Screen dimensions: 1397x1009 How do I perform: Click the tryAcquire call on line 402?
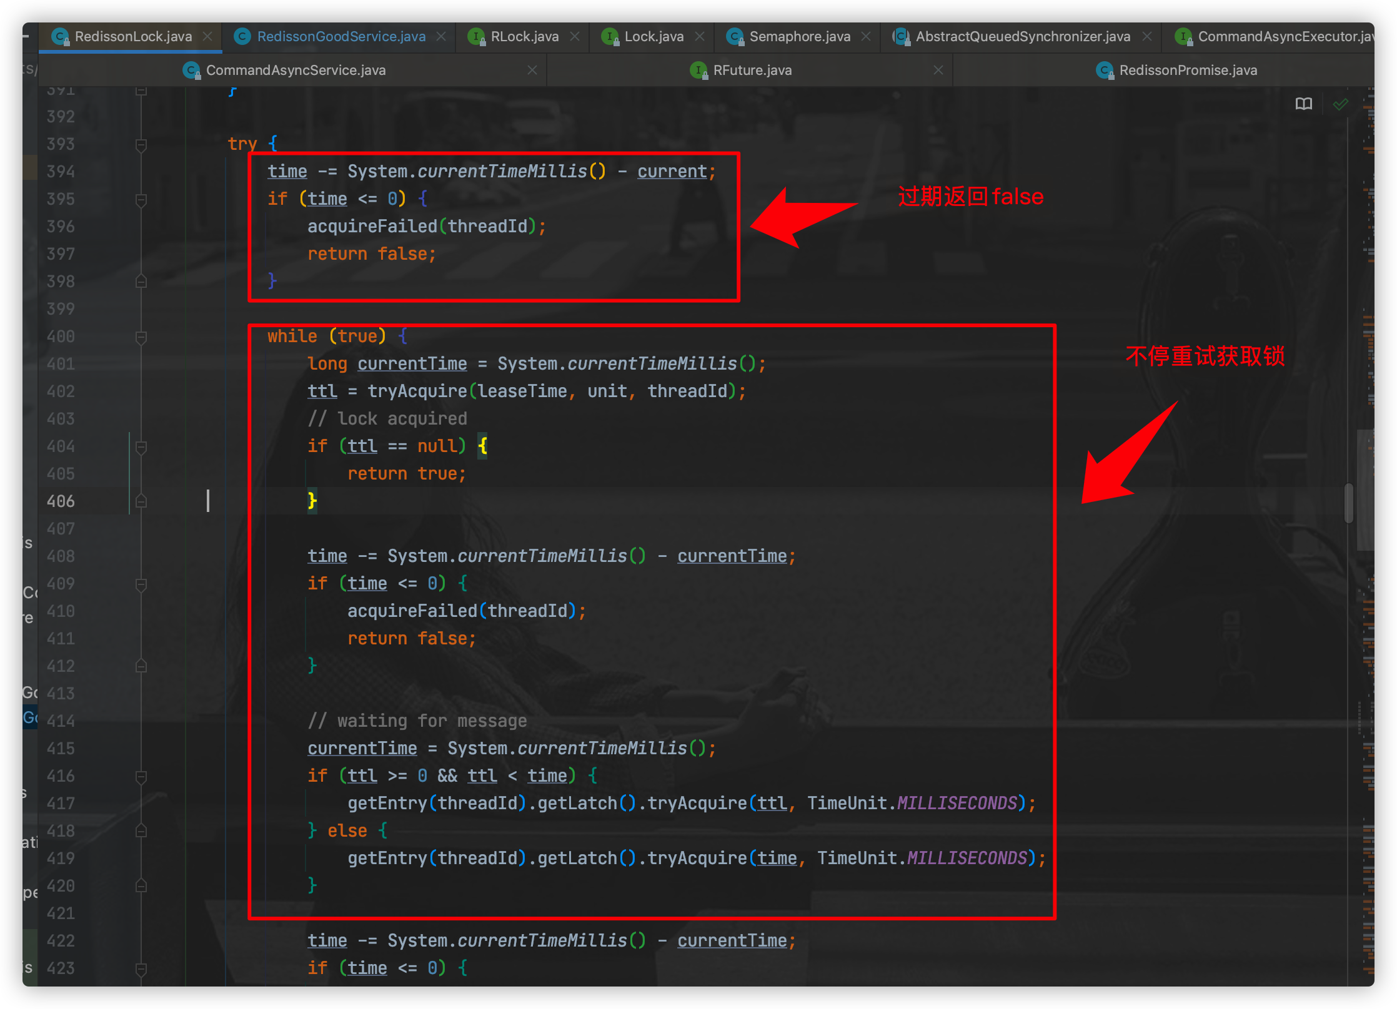point(417,391)
